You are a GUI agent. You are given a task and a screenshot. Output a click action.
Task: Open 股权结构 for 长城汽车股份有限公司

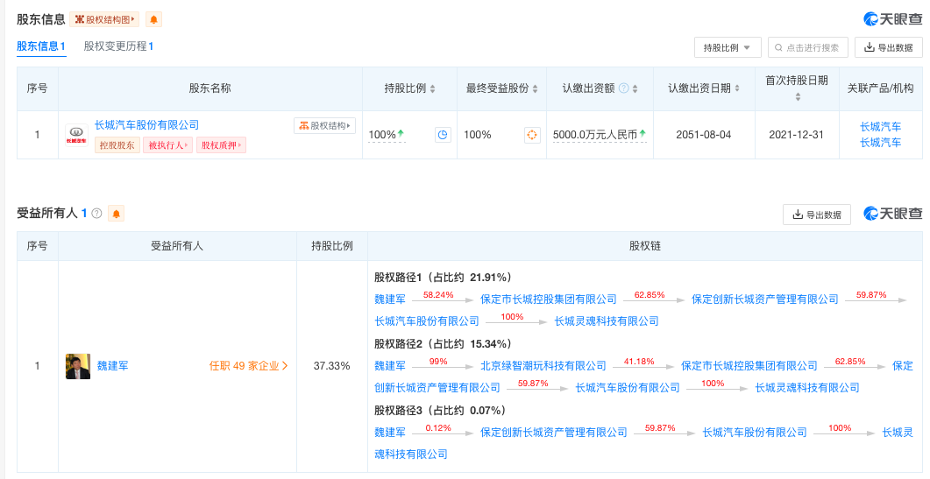tap(324, 126)
